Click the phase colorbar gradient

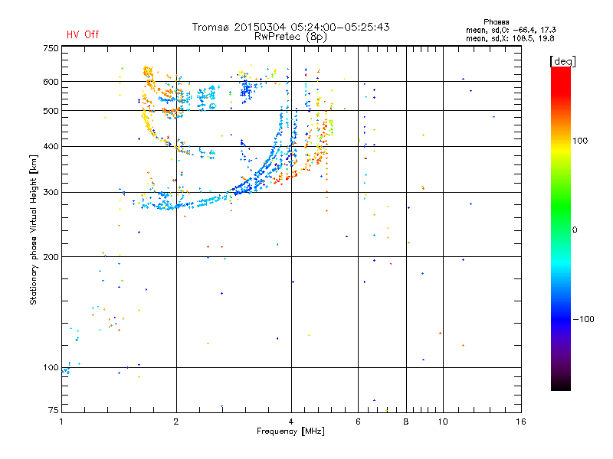coord(561,228)
